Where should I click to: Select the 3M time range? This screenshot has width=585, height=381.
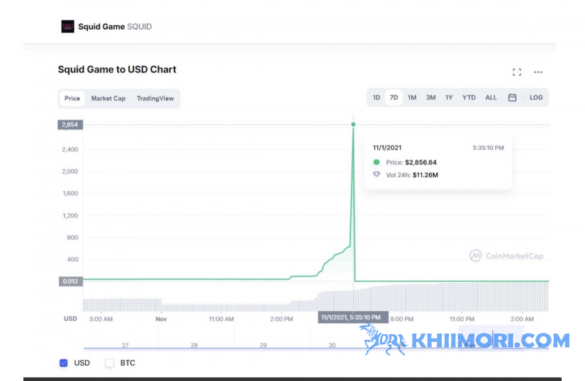tap(431, 98)
